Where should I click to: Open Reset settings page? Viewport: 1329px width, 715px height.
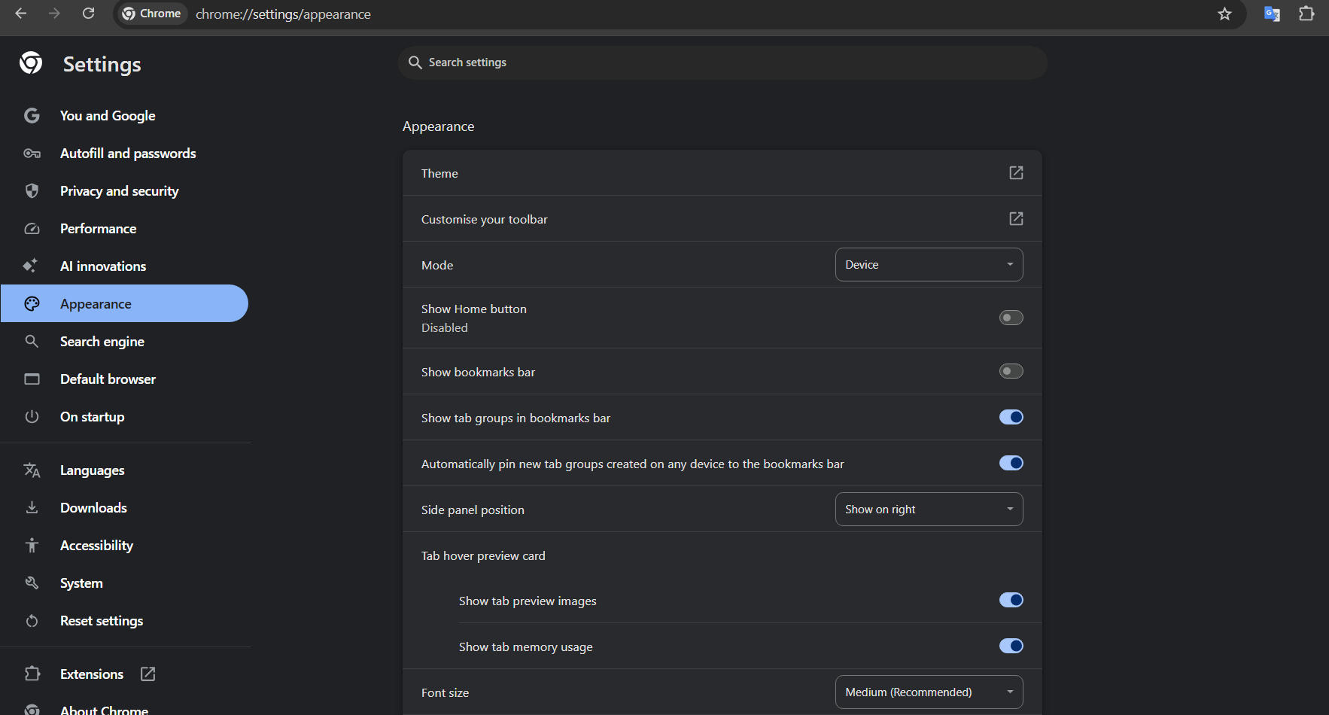pos(102,621)
